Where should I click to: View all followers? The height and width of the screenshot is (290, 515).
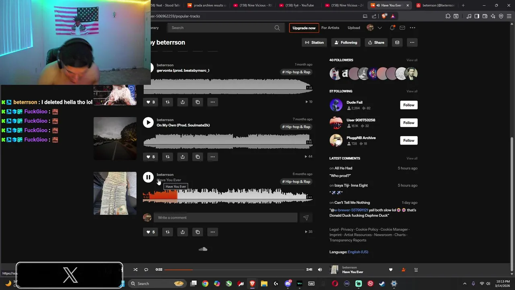[x=412, y=60]
